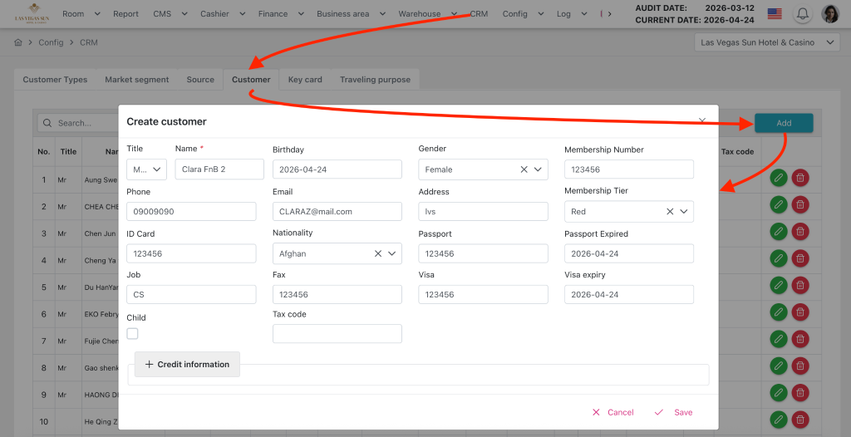851x437 pixels.
Task: Open the user profile avatar
Action: point(829,13)
